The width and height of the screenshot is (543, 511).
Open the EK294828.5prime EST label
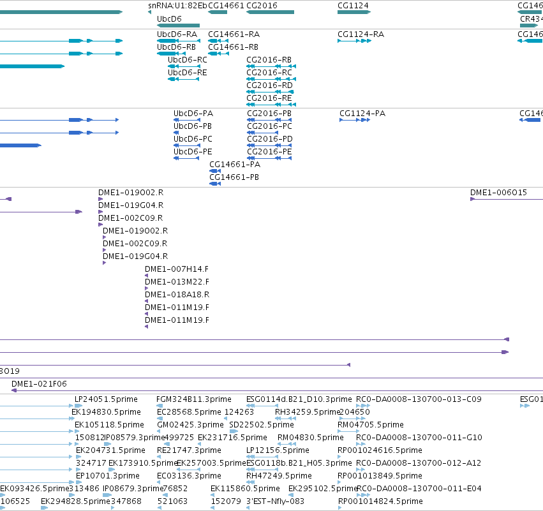click(x=75, y=501)
